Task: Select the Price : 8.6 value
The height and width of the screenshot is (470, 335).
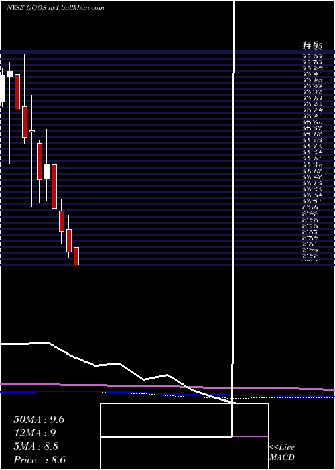Action: click(x=40, y=460)
